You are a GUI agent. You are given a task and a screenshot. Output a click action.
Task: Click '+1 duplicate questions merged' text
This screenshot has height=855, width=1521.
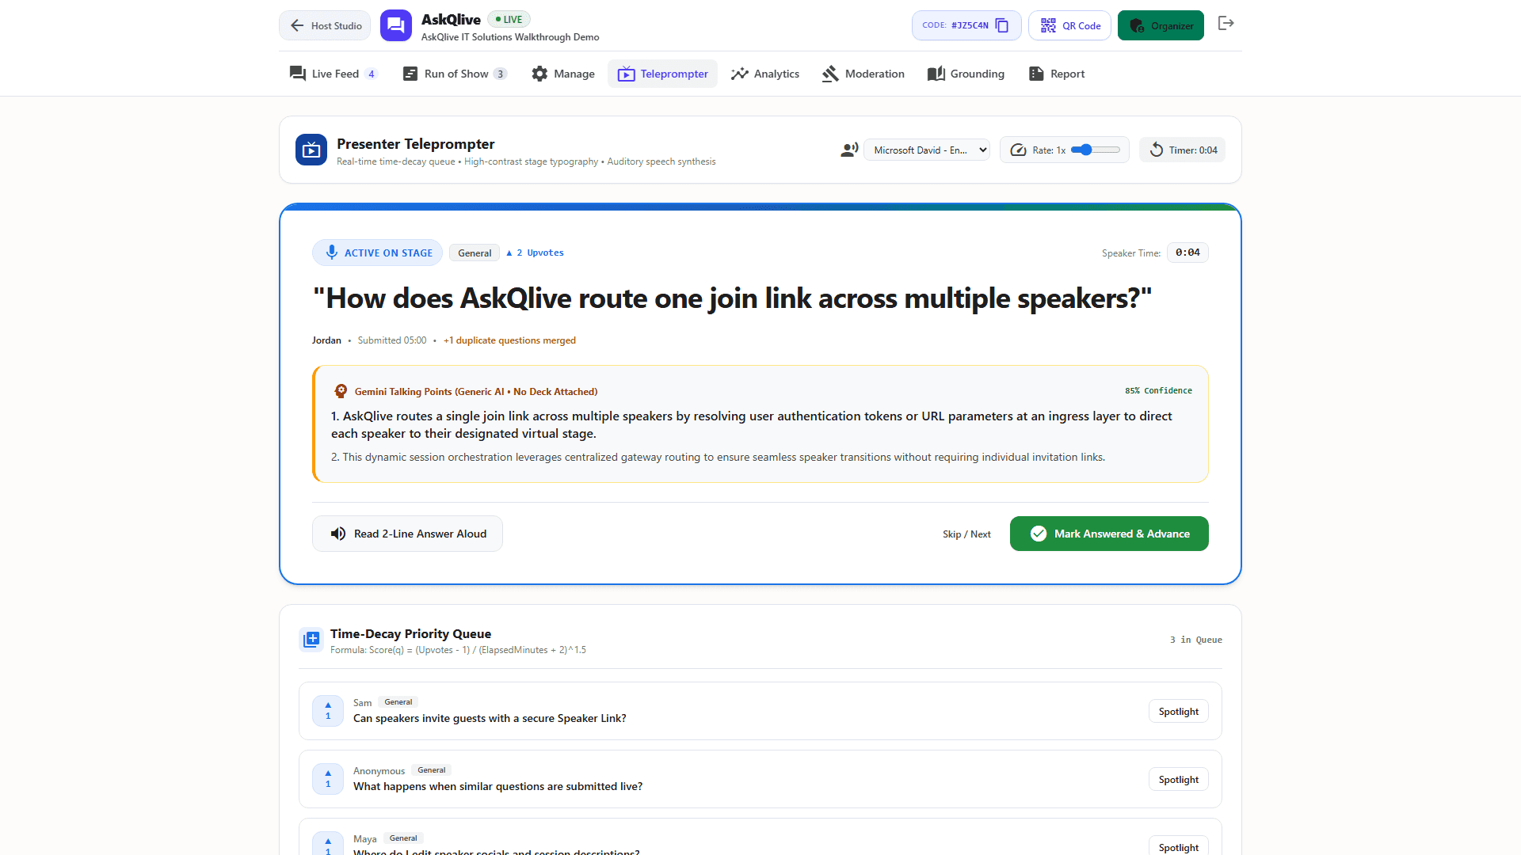509,340
